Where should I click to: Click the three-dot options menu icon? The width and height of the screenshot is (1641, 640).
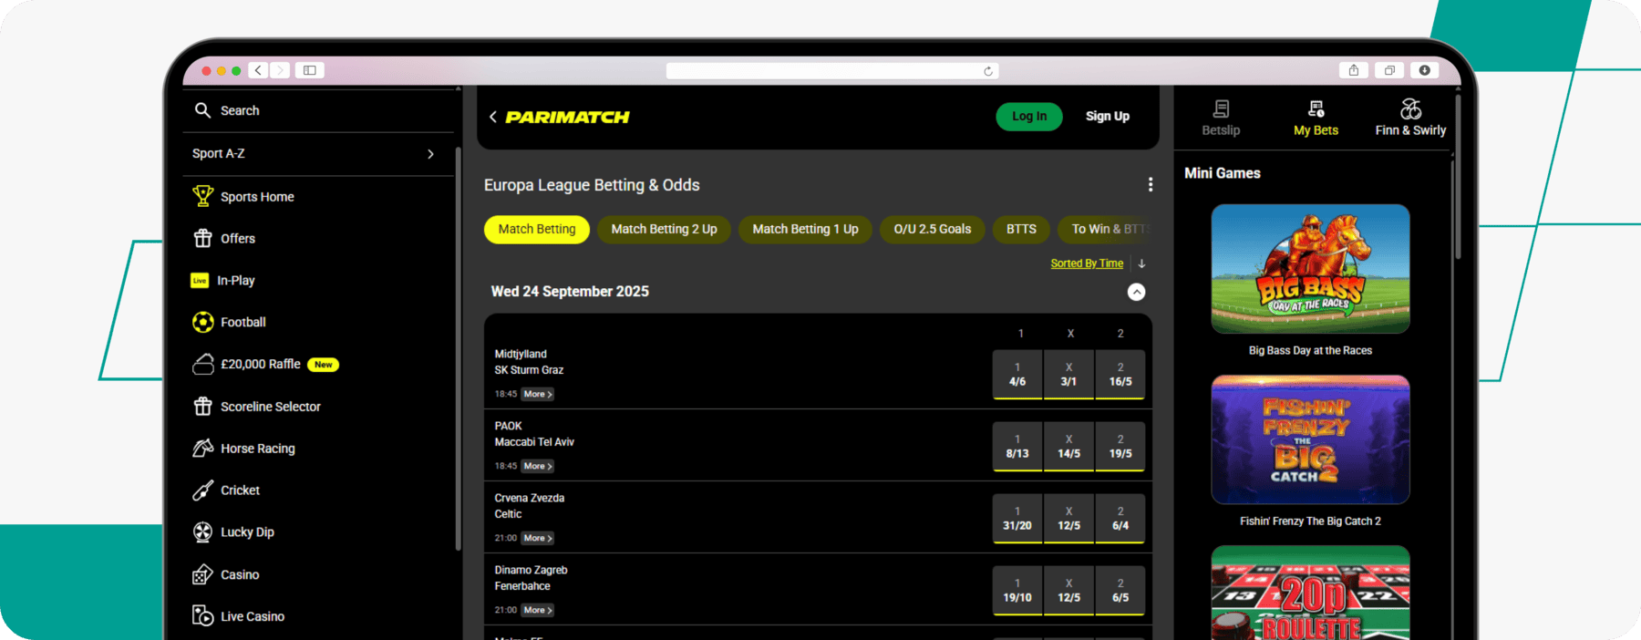[1151, 185]
